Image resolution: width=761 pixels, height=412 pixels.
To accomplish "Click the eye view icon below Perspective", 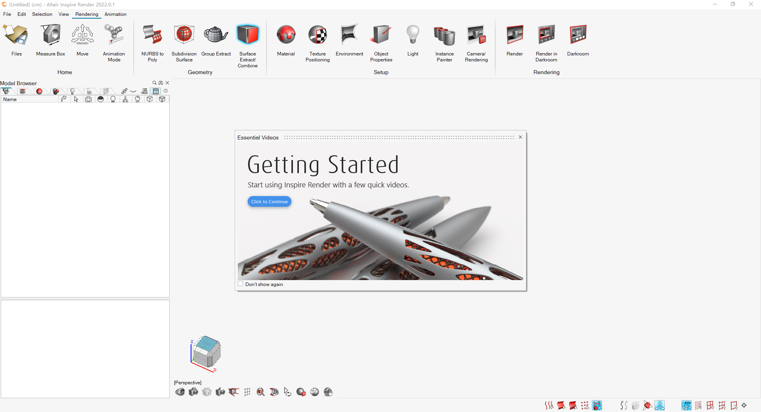I will tap(180, 392).
